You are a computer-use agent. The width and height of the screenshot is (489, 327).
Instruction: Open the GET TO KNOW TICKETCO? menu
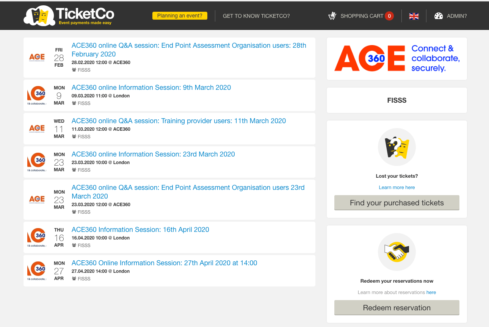(x=256, y=16)
